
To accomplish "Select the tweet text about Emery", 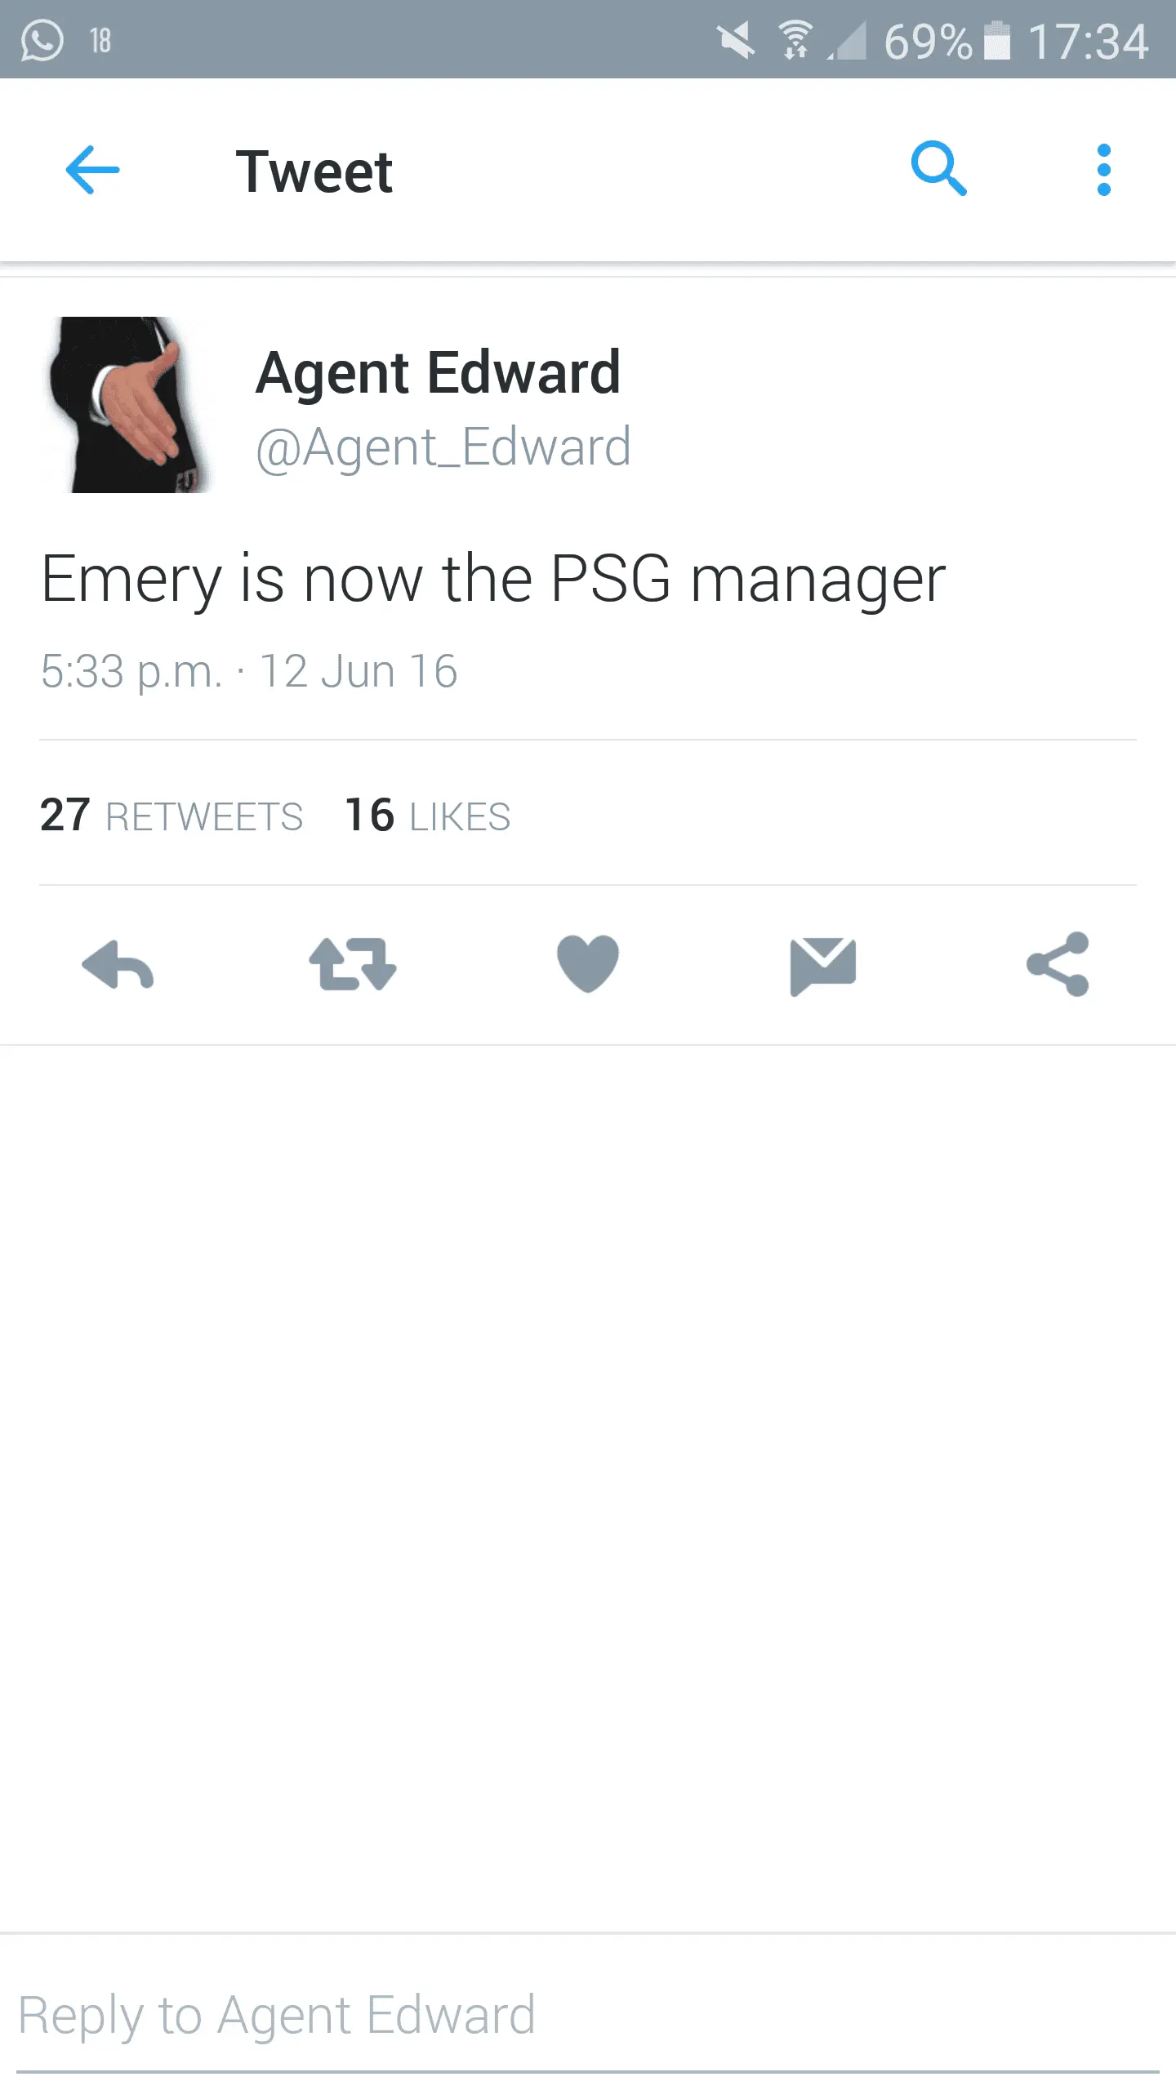I will [x=493, y=580].
